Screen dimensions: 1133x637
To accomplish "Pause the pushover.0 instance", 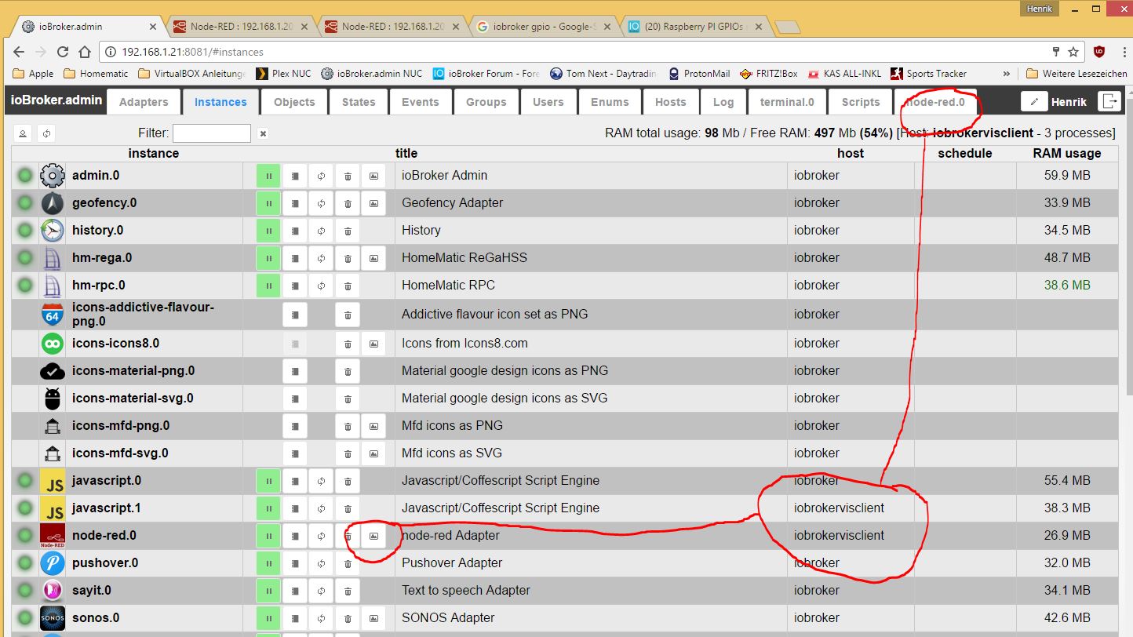I will [268, 563].
